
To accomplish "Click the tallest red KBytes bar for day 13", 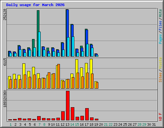I will coord(68,106).
